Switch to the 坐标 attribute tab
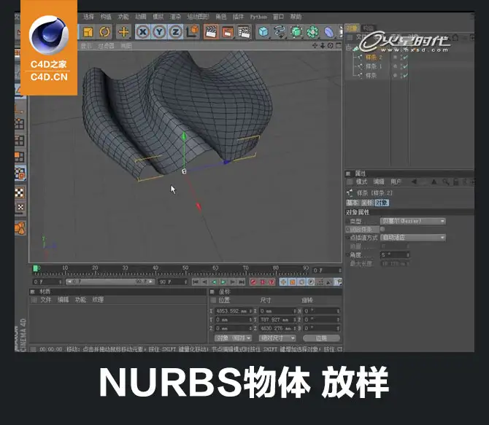 tap(366, 203)
